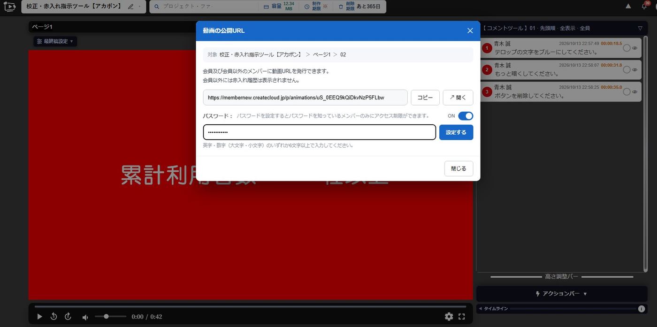Click the project title 校正・赤入れ指示ツール【アカポン】

74,7
